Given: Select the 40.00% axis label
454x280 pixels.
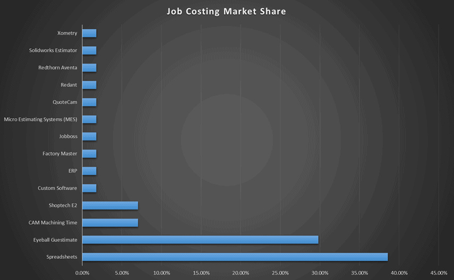Looking at the screenshot, I should (399, 273).
